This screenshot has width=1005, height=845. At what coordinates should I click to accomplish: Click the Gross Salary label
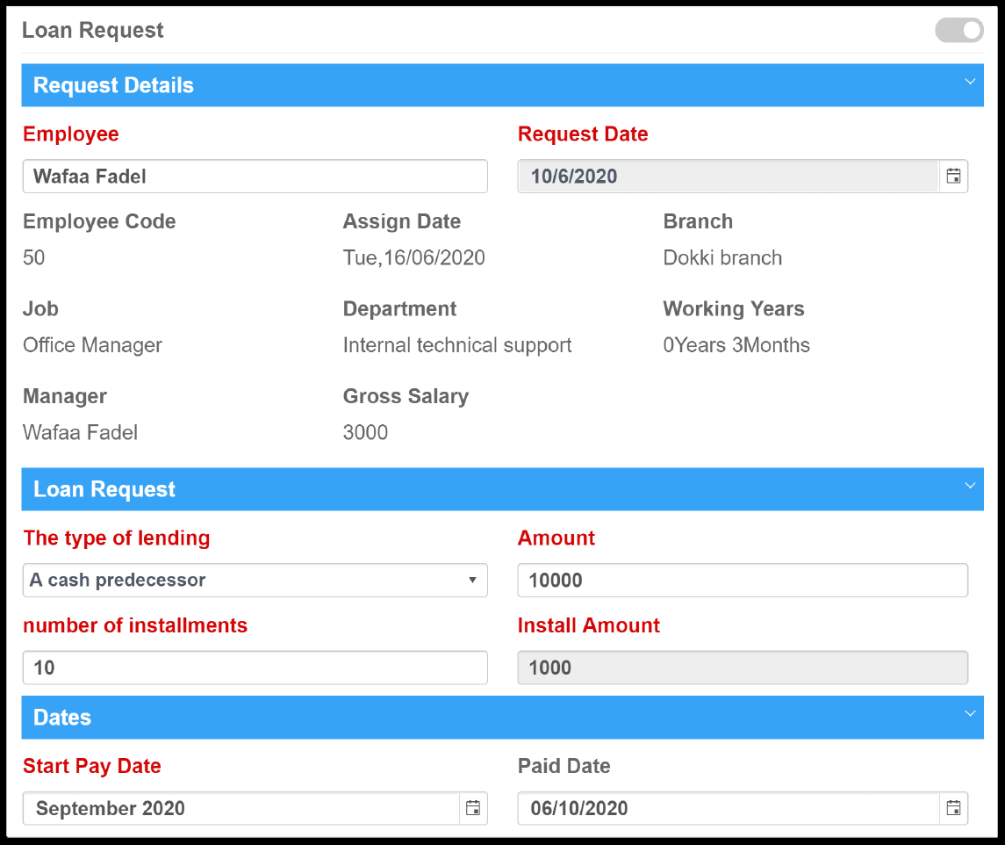[406, 396]
